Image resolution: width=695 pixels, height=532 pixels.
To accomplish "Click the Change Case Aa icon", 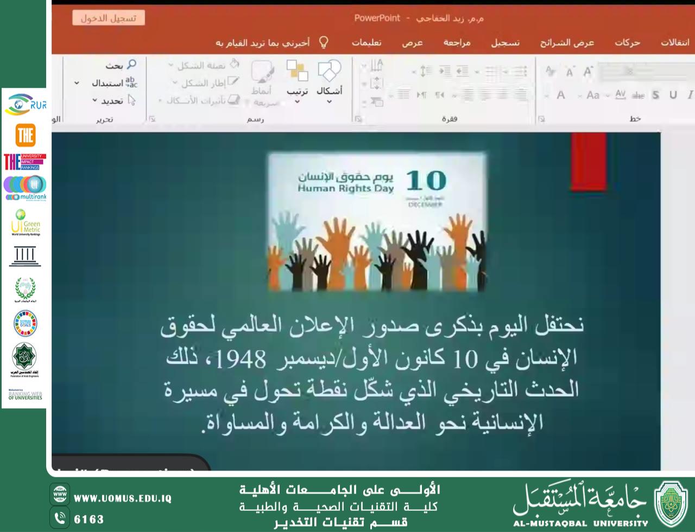I will click(593, 95).
